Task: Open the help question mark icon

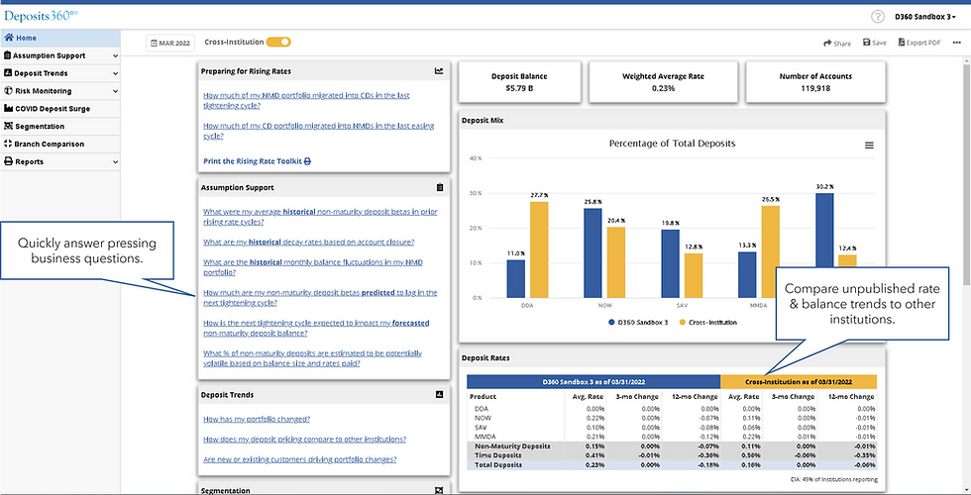Action: [x=877, y=17]
